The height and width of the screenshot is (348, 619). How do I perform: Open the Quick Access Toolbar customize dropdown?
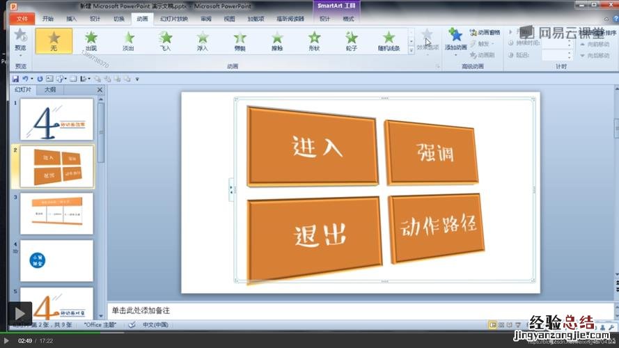click(138, 79)
